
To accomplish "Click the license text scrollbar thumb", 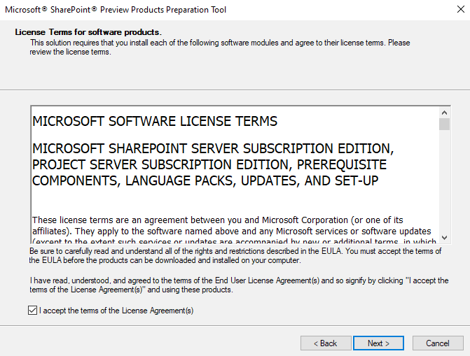I will point(445,124).
